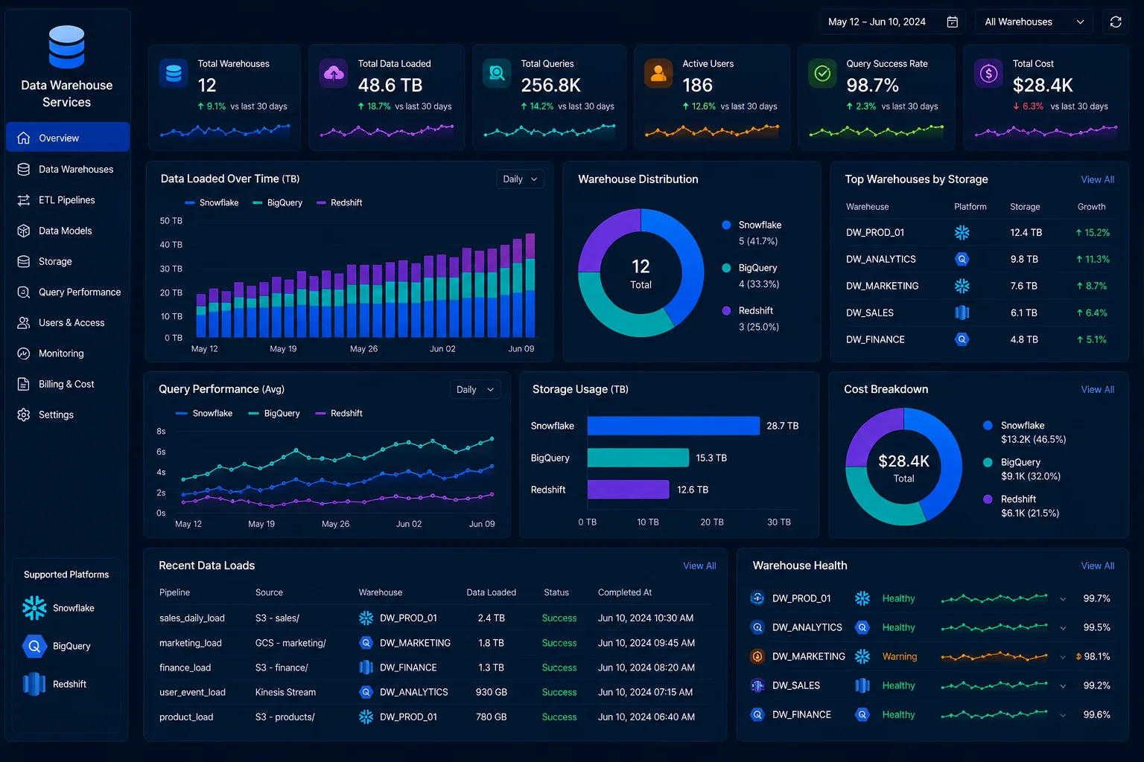Click the Redshift icon under Supported Platforms
The width and height of the screenshot is (1144, 762).
click(x=34, y=684)
